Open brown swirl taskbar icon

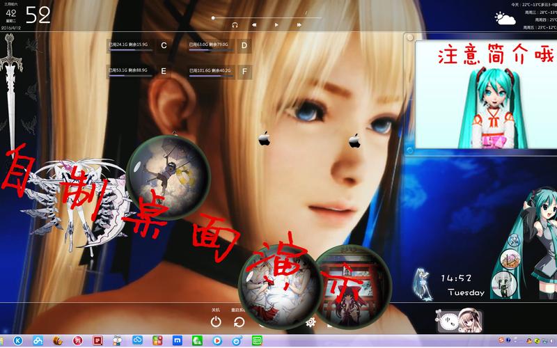pyautogui.click(x=58, y=341)
